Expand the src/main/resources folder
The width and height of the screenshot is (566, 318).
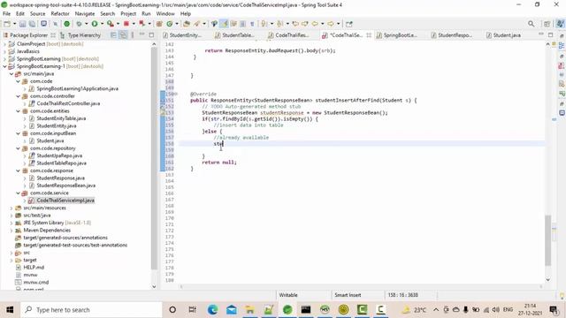point(11,208)
